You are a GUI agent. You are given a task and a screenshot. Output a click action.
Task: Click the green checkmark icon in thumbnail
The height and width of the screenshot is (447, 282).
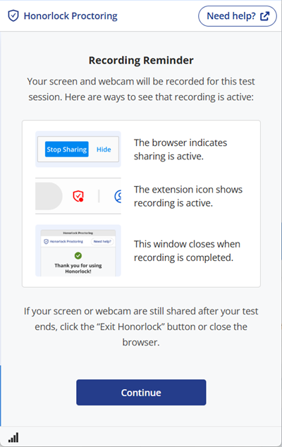coord(78,255)
